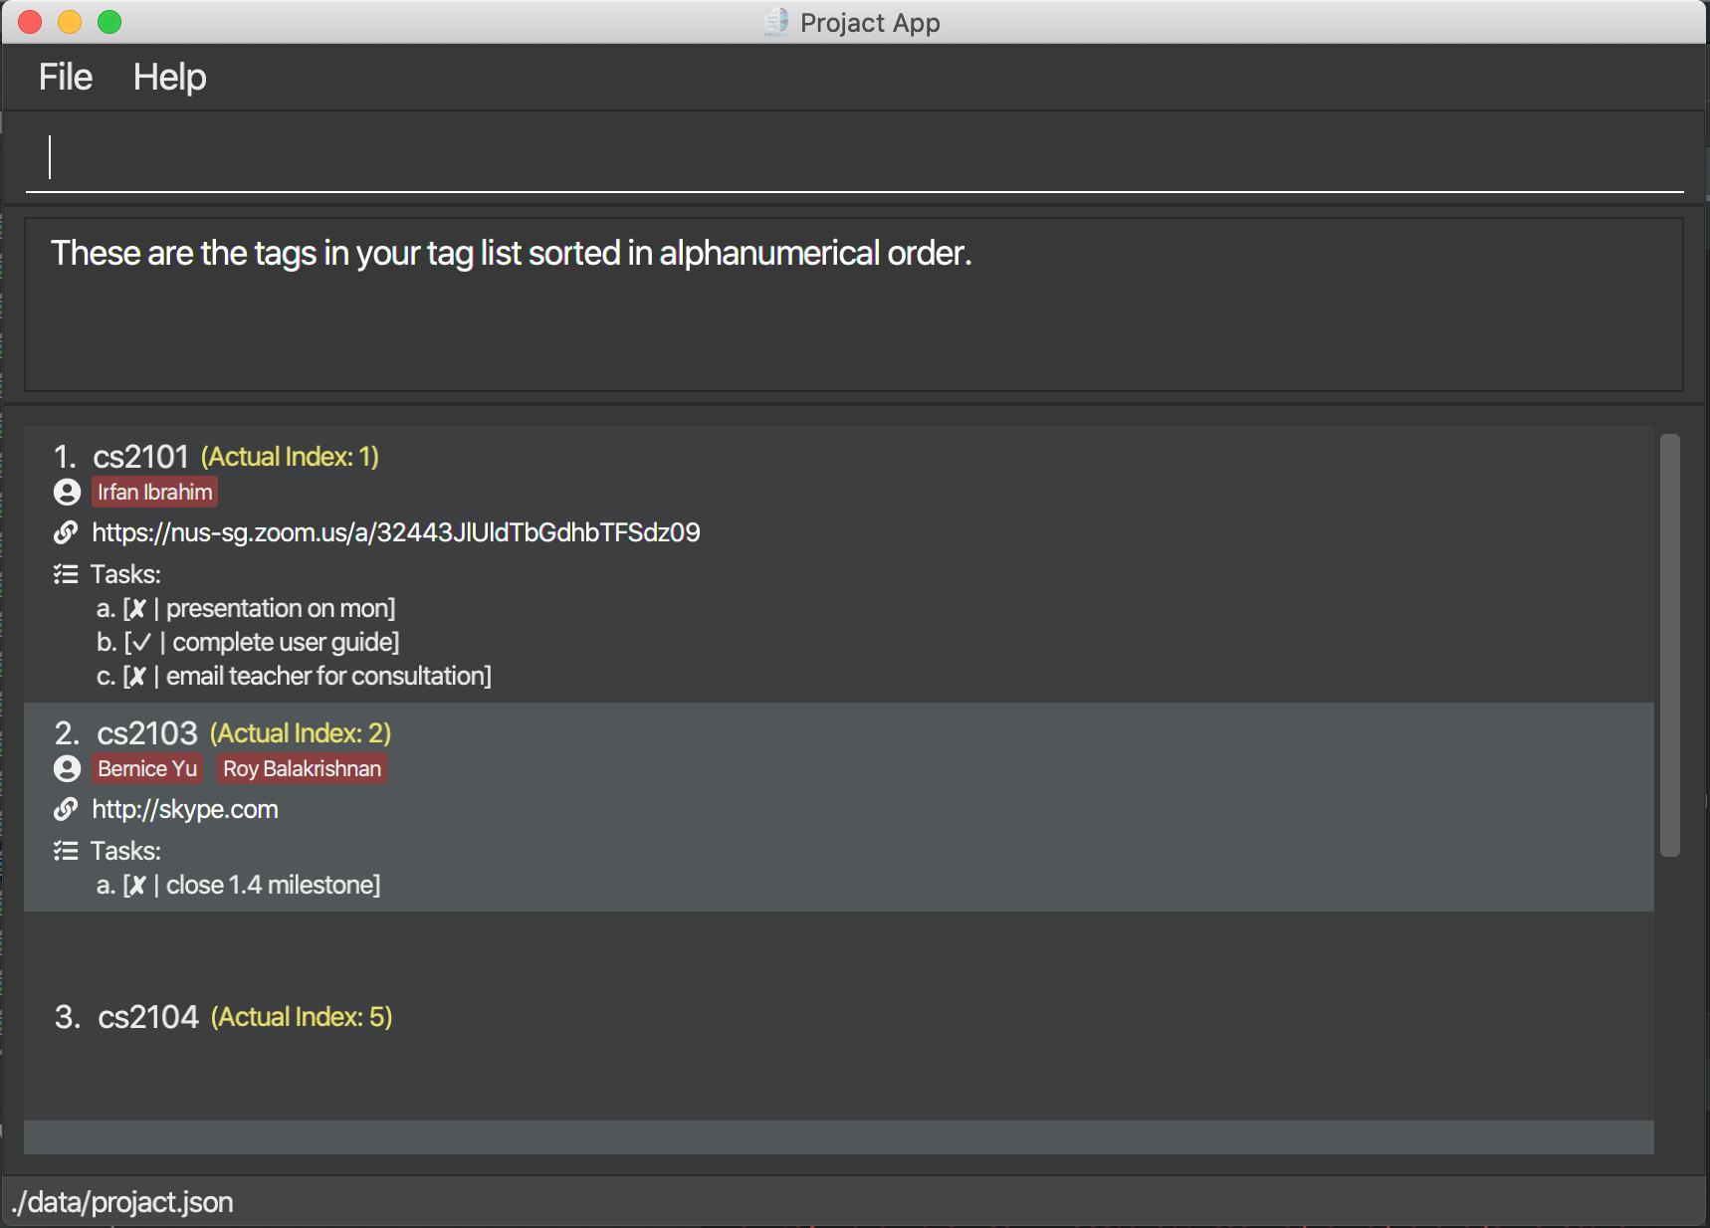
Task: Click the ./data/projact.json status bar path
Action: coord(122,1202)
